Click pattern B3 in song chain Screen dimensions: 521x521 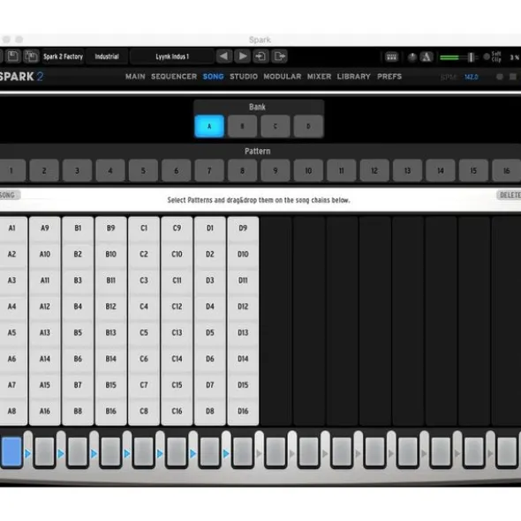point(78,280)
